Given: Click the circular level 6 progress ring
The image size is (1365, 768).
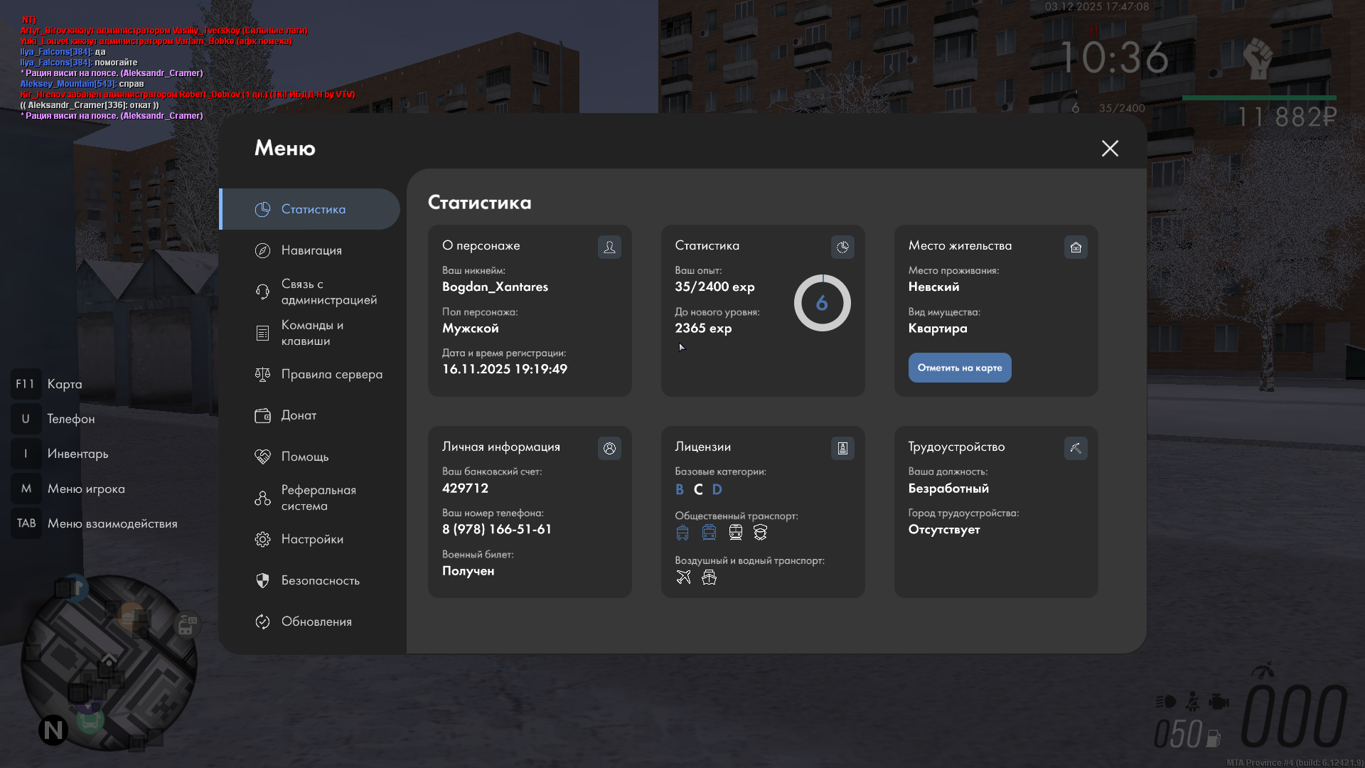Looking at the screenshot, I should (x=822, y=303).
